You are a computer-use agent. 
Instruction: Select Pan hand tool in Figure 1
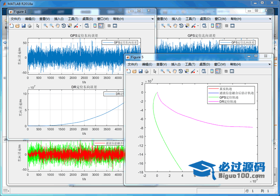[58, 26]
